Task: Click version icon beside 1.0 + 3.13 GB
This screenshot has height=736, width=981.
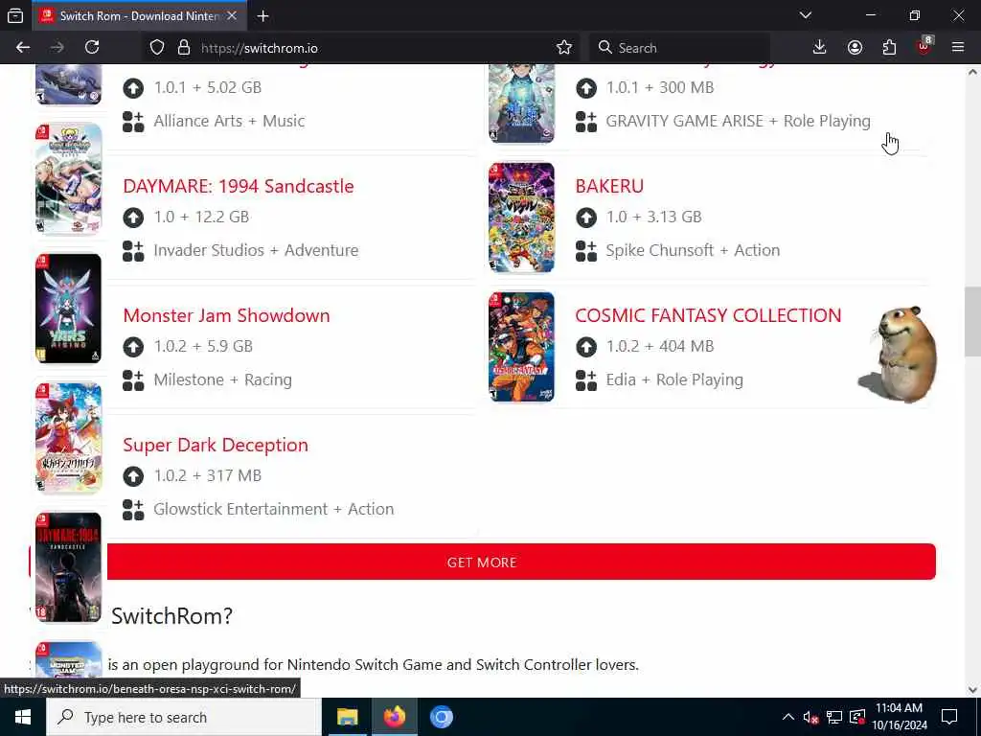Action: (586, 218)
